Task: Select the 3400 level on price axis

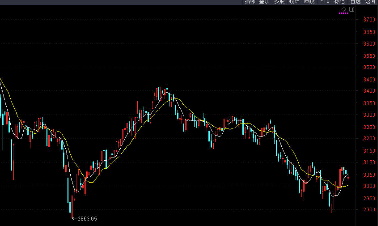Action: (x=369, y=91)
